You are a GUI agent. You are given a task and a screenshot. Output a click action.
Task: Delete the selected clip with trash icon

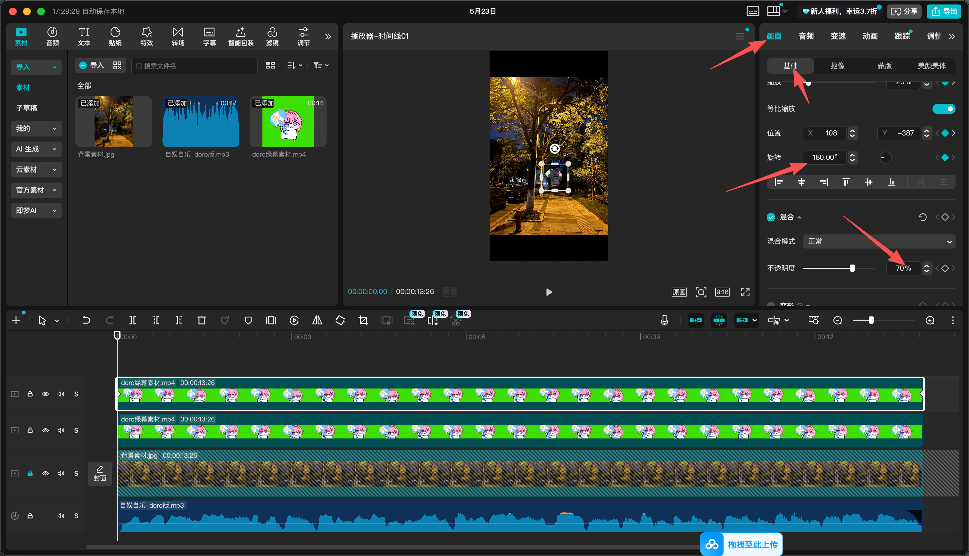point(202,320)
